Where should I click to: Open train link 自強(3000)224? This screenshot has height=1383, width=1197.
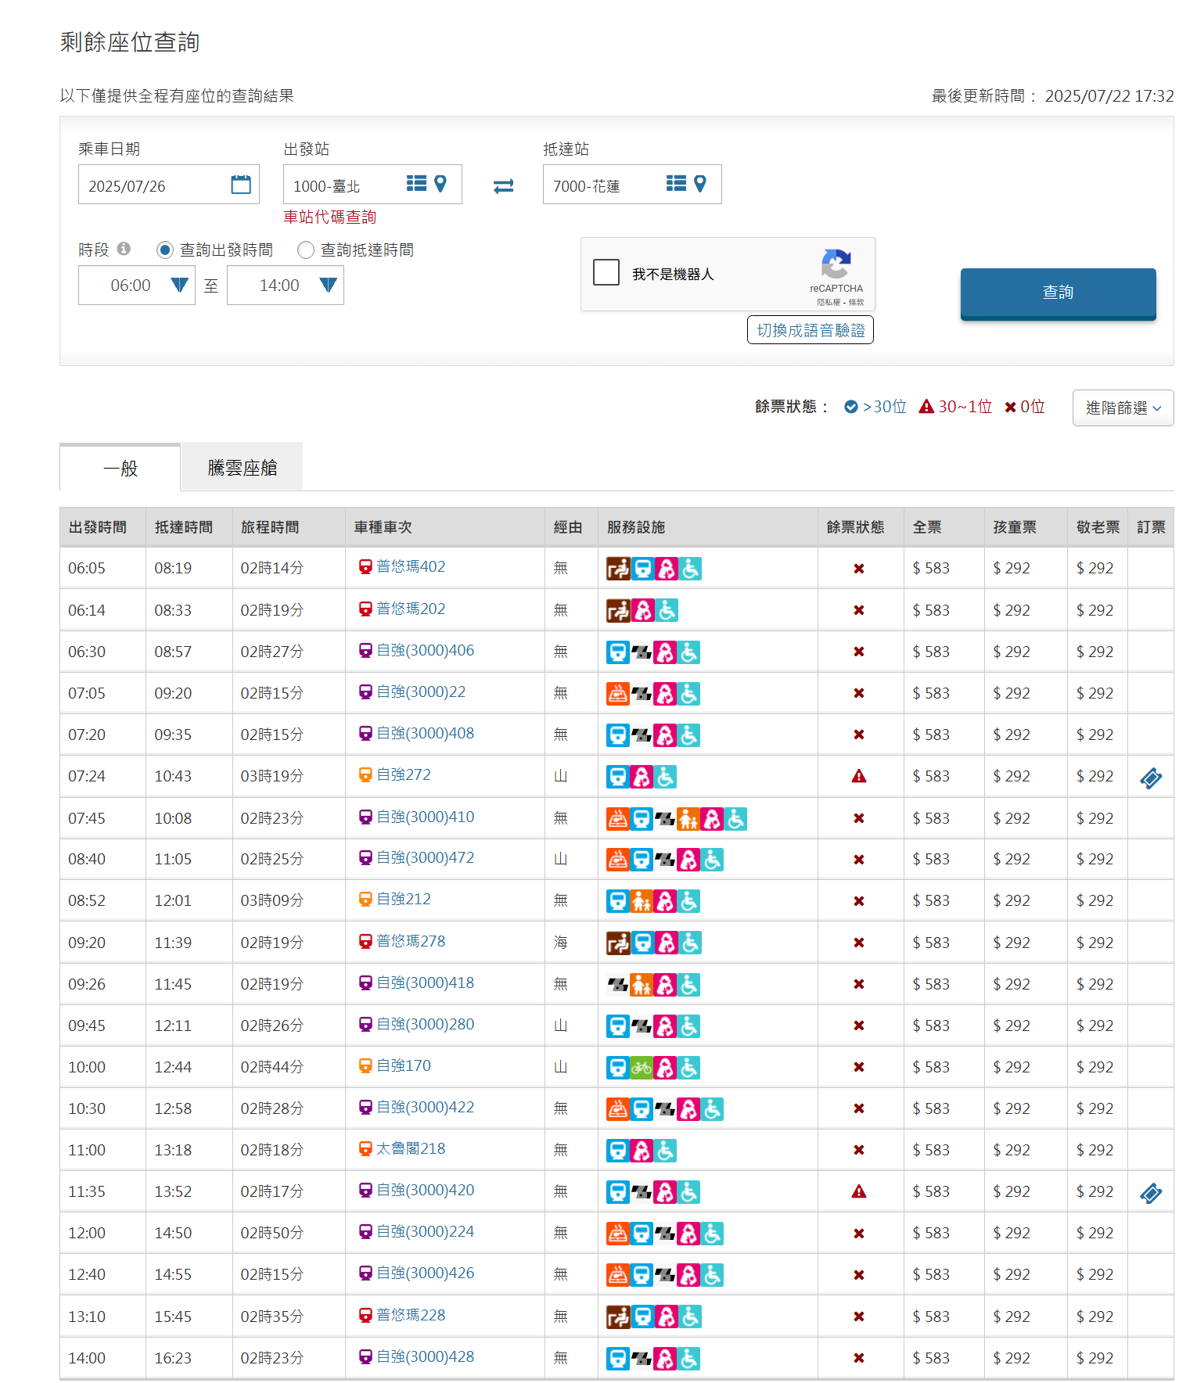[425, 1231]
